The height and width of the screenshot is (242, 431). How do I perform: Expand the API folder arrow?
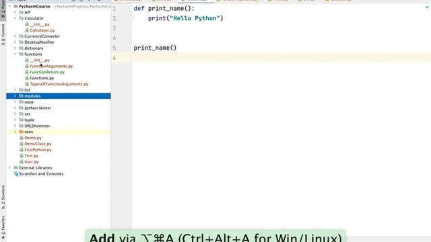[x=15, y=12]
